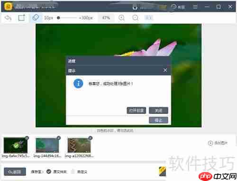Select the custom folder radio option

[73, 172]
